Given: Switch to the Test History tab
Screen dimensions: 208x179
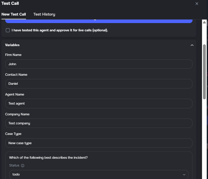Looking at the screenshot, I should 44,14.
